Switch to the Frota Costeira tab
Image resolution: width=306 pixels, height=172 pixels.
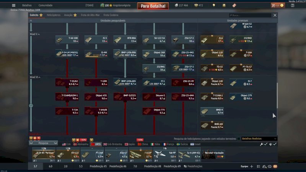click(x=112, y=15)
